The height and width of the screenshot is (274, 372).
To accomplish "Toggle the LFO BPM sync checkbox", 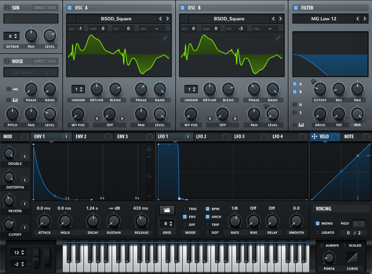I will (x=207, y=209).
